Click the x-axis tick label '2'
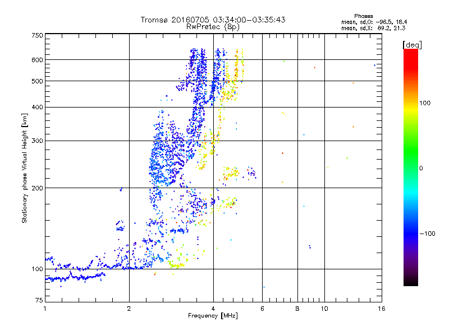This screenshot has height=336, width=449. (x=129, y=309)
